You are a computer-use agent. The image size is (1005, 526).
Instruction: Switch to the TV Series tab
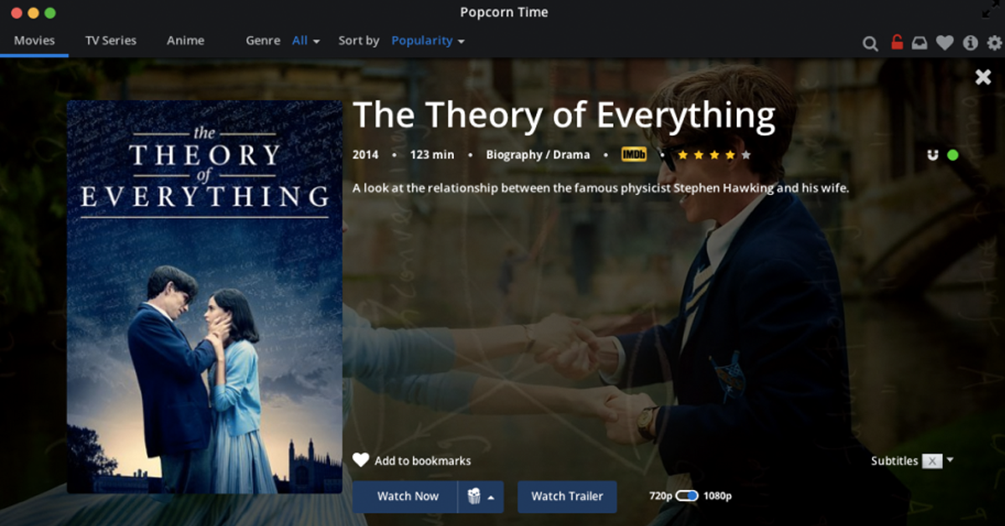click(111, 40)
